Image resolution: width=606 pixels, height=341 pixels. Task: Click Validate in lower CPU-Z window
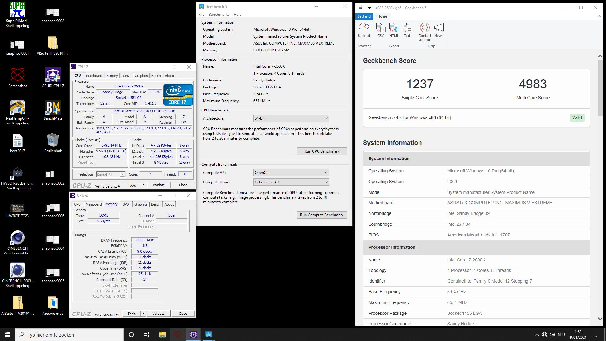158,314
